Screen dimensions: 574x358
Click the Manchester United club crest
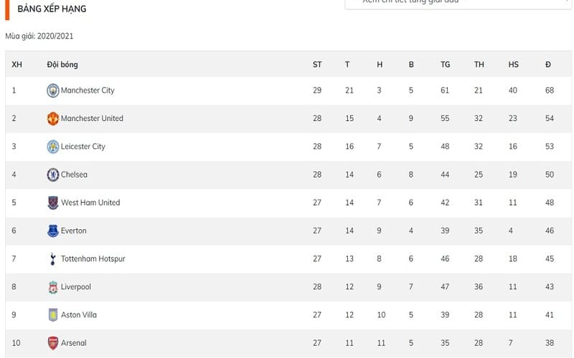coord(52,119)
